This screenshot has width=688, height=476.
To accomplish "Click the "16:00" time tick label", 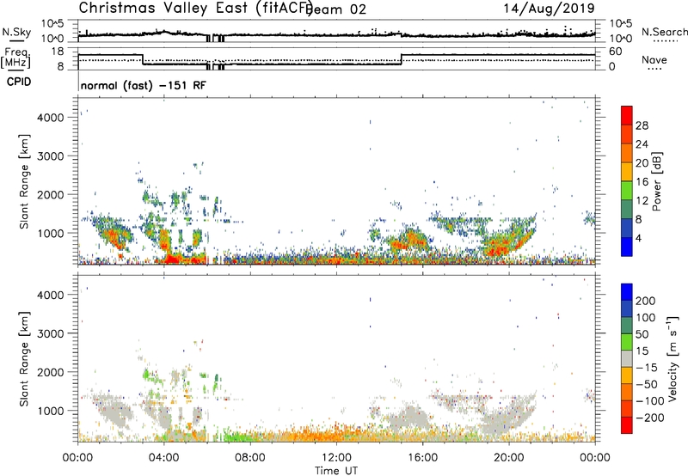I will click(x=422, y=458).
